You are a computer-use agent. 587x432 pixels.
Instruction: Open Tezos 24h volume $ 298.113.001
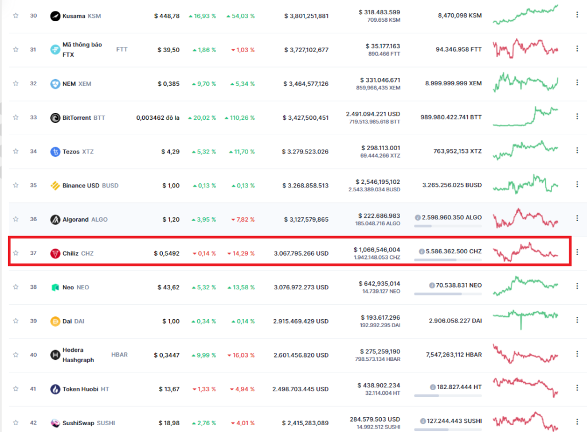381,148
